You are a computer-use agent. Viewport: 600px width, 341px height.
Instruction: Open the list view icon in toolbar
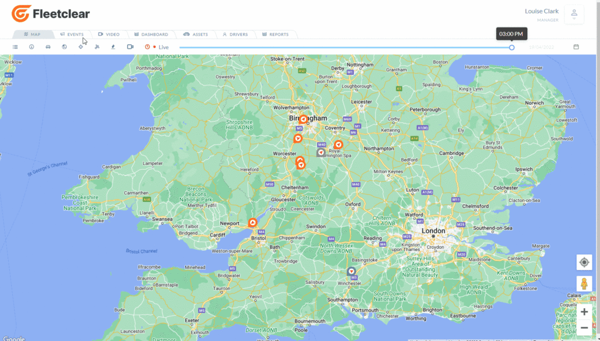click(x=15, y=47)
